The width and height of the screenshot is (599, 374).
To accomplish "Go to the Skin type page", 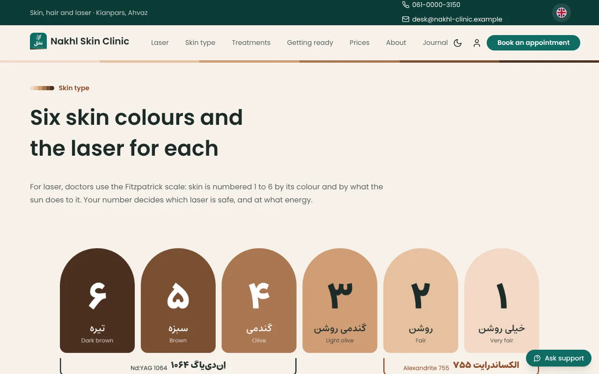I will tap(200, 43).
